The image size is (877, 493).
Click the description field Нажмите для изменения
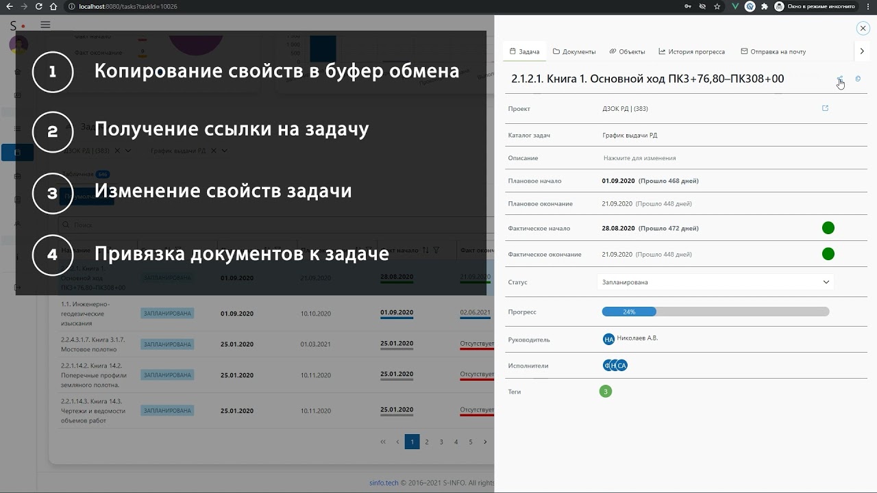pos(639,158)
